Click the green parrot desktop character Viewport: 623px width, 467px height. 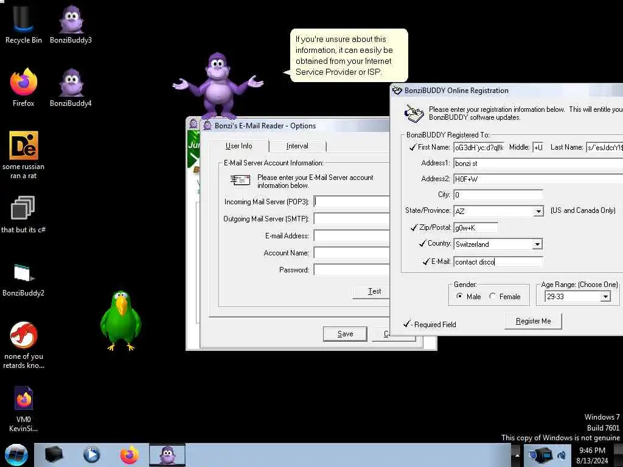(121, 321)
